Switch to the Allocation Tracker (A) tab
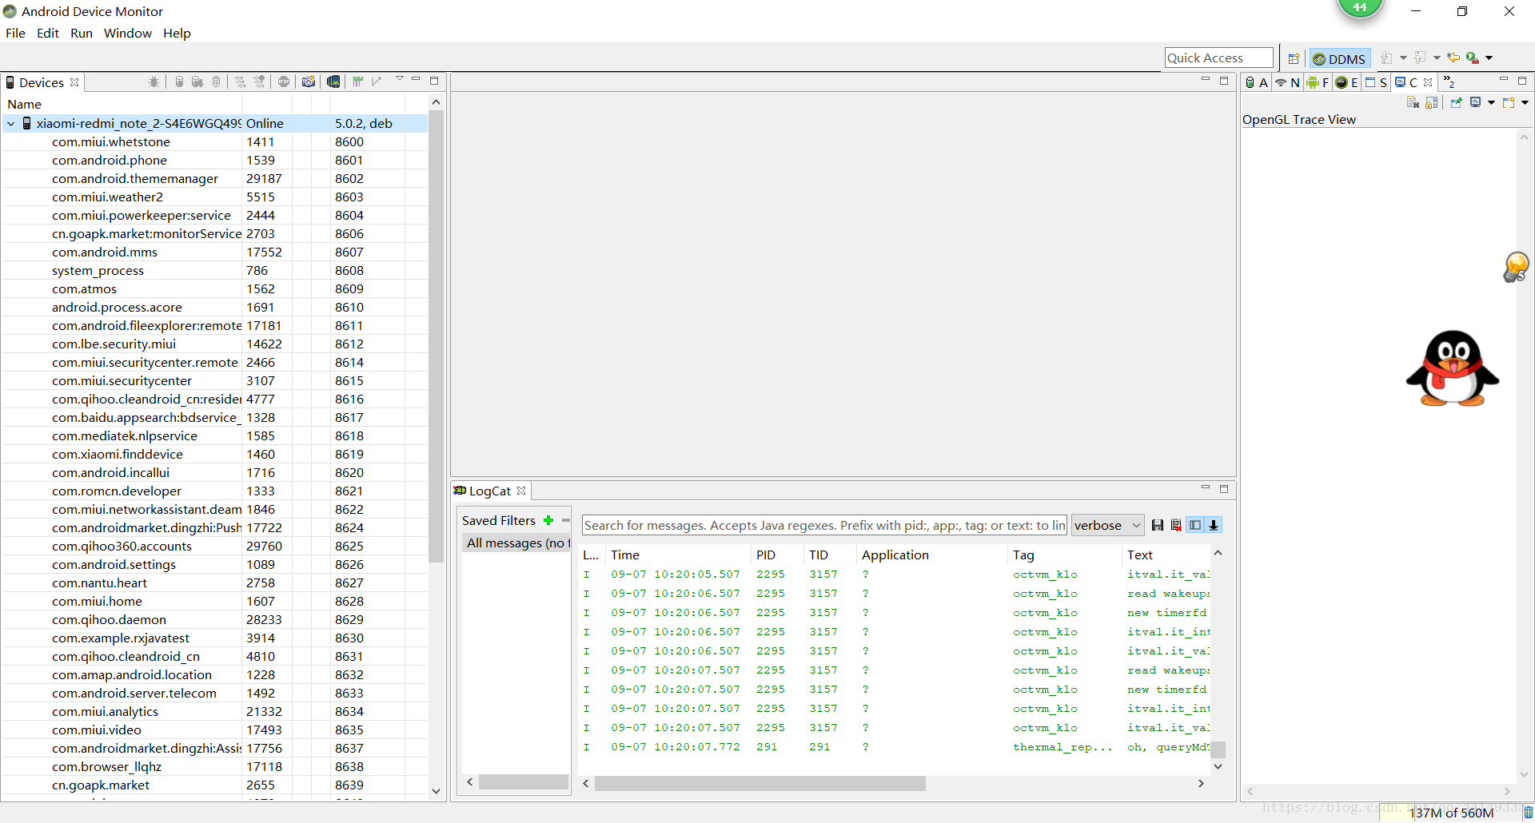This screenshot has width=1535, height=823. point(1257,82)
